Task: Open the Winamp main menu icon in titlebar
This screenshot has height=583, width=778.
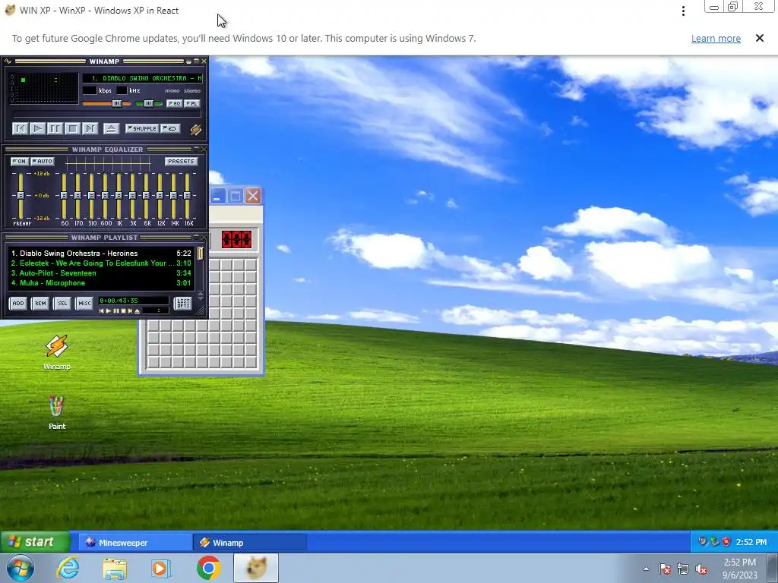Action: 8,61
